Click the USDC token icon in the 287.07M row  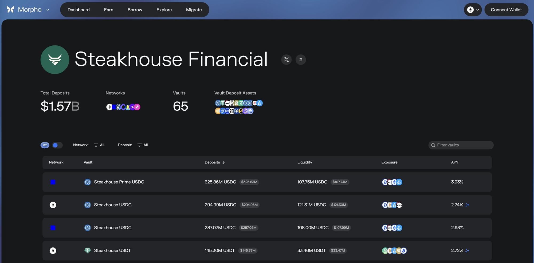[x=88, y=228]
